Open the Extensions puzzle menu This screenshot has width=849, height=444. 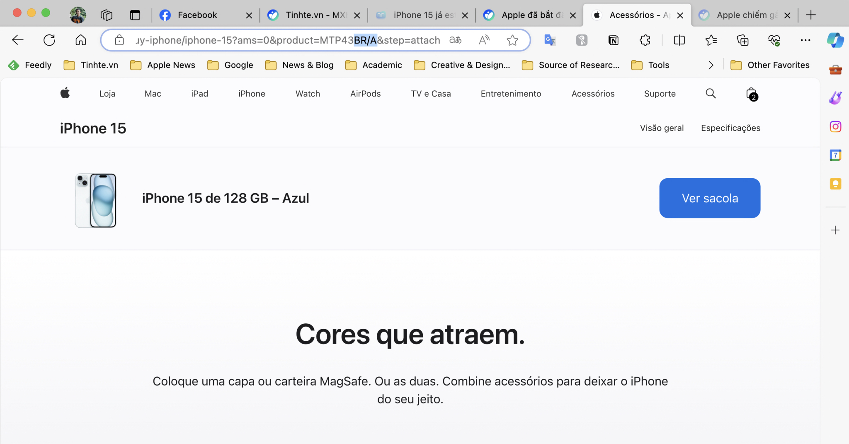[x=645, y=40]
